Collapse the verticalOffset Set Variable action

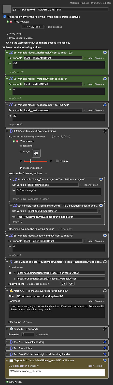[7, 78]
